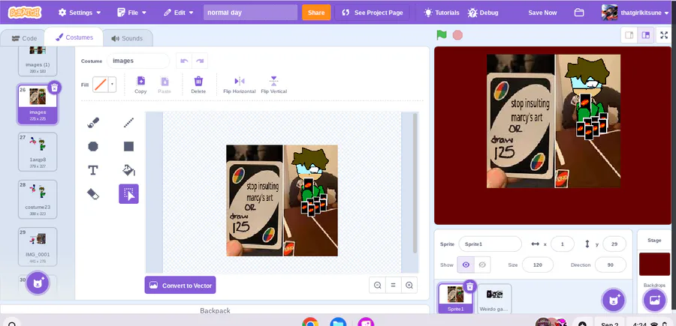Open Tutorials
Screen dimensions: 676x326
click(442, 13)
